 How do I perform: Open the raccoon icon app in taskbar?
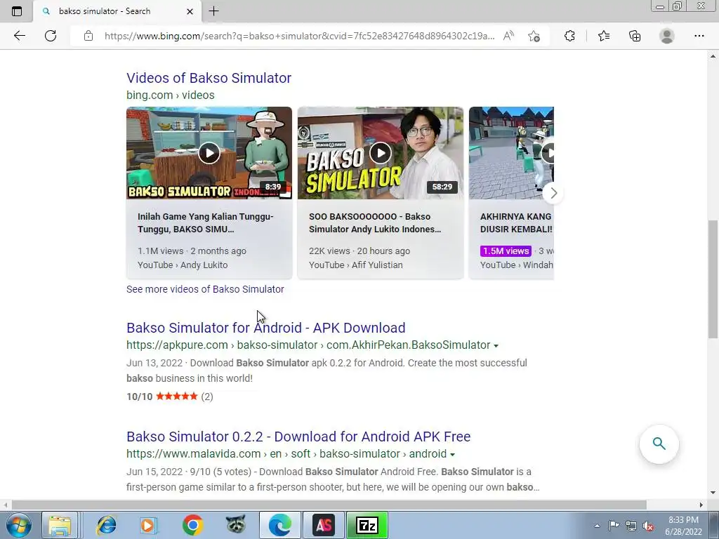[236, 525]
